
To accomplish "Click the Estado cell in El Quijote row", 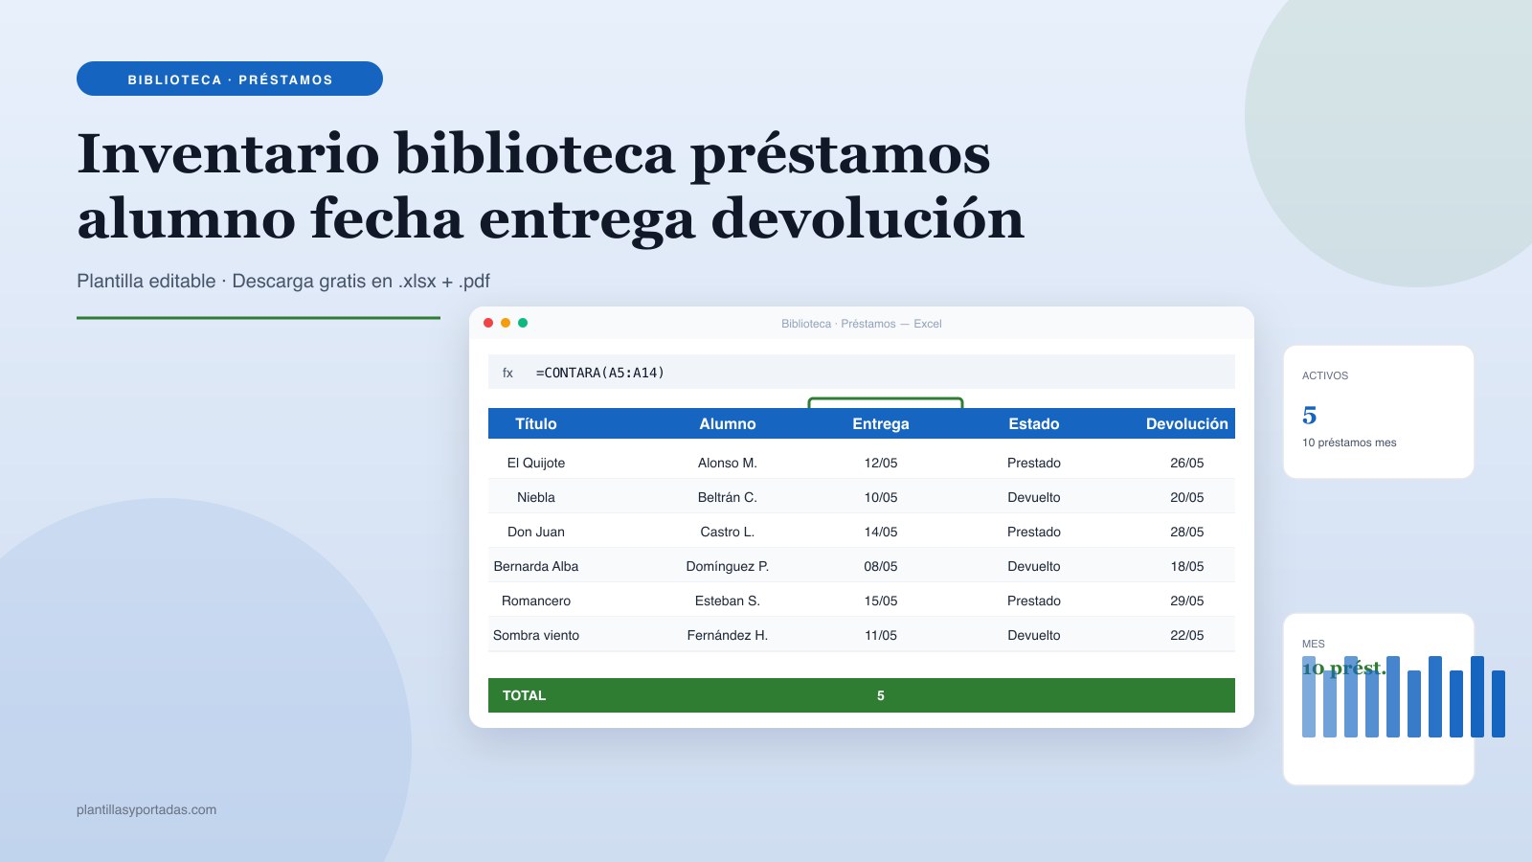I will pos(1034,463).
